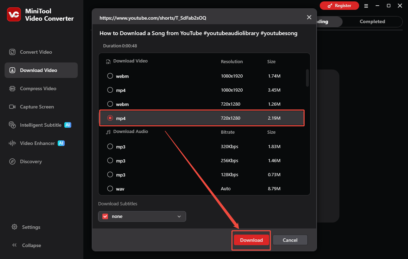Click the 2.19M size value

click(x=274, y=118)
